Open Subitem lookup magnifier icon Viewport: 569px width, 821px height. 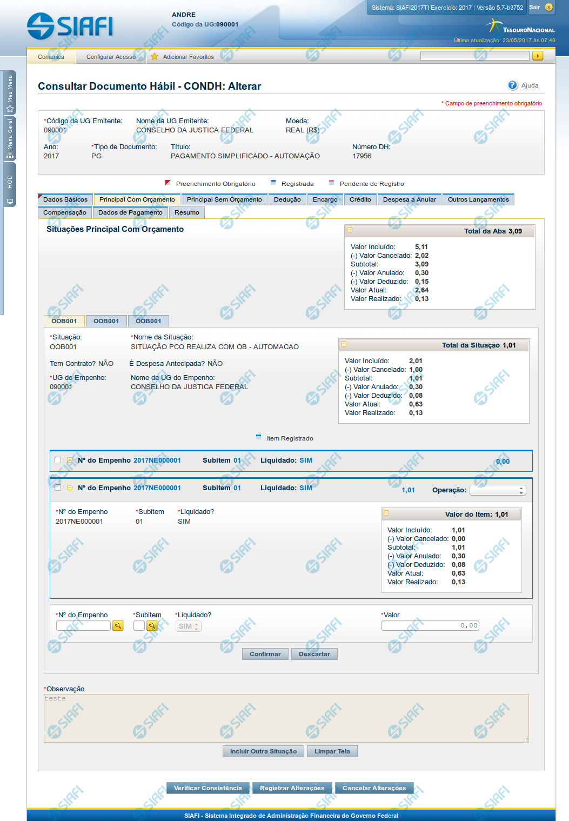pyautogui.click(x=152, y=626)
